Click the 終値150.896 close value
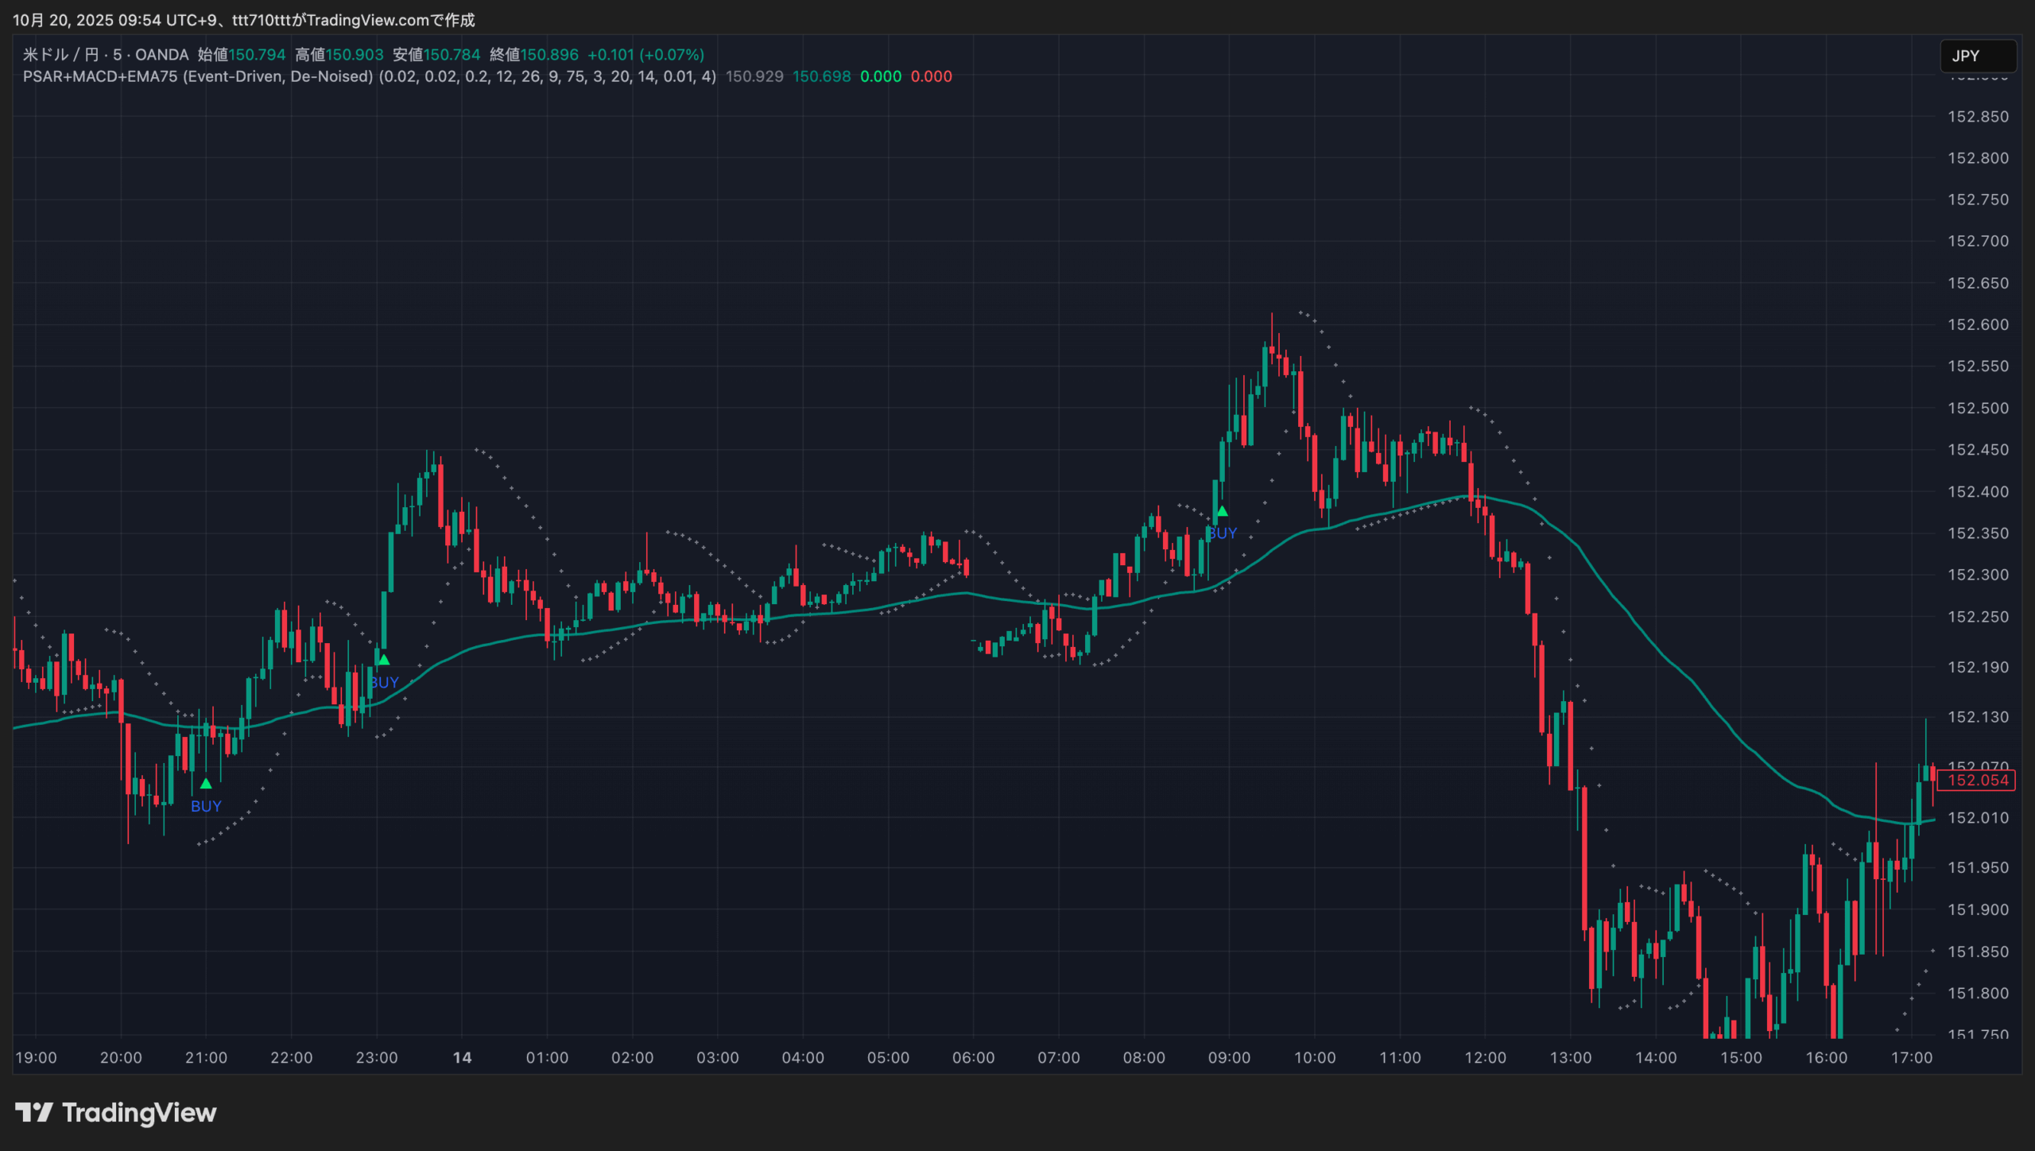 [x=534, y=55]
